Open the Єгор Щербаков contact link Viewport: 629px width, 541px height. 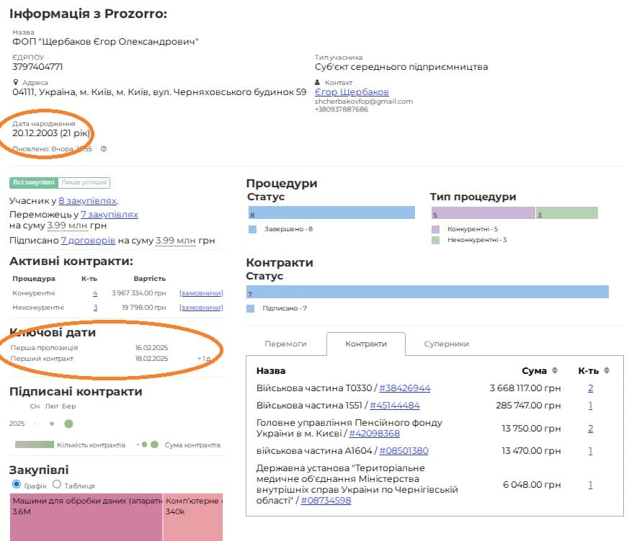[x=352, y=92]
